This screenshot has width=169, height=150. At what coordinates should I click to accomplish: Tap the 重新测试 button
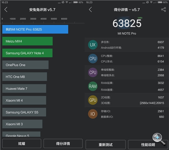click(105, 144)
